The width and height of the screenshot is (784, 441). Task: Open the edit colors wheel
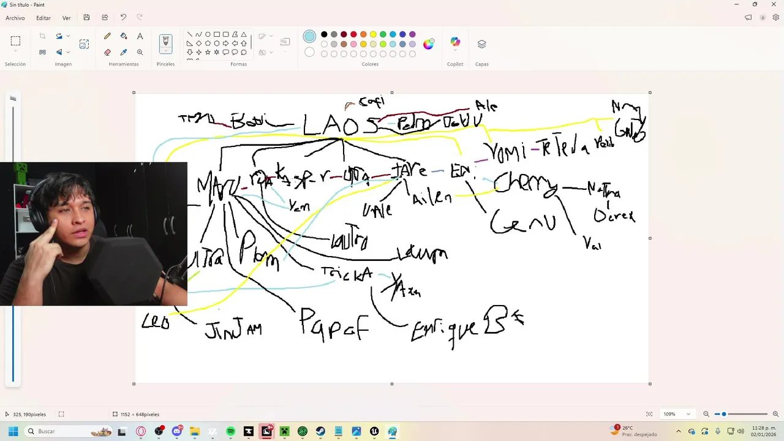[x=428, y=43]
